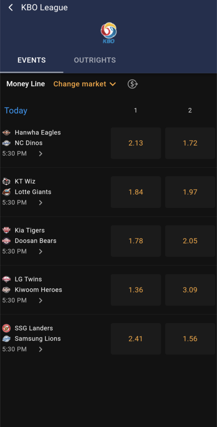Expand the LG Twins vs Kiwoom Heroes chevron
Image resolution: width=217 pixels, height=427 pixels.
[x=41, y=300]
